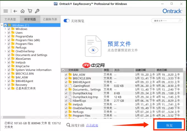The image size is (187, 131).
Task: Click the file list vertical scrollbar
Action: pos(184,83)
